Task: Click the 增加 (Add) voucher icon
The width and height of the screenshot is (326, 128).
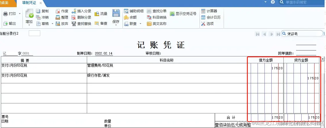Action: click(29, 13)
